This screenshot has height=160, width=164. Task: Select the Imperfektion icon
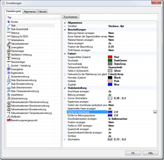coord(9,95)
